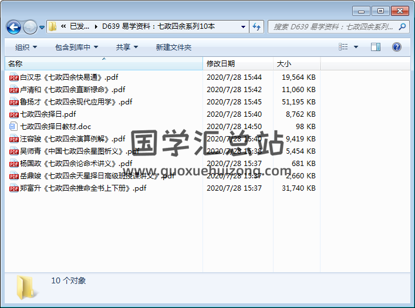The height and width of the screenshot is (308, 415).
Task: Click the doc icon of 七政四余择日教材
Action: pos(14,126)
